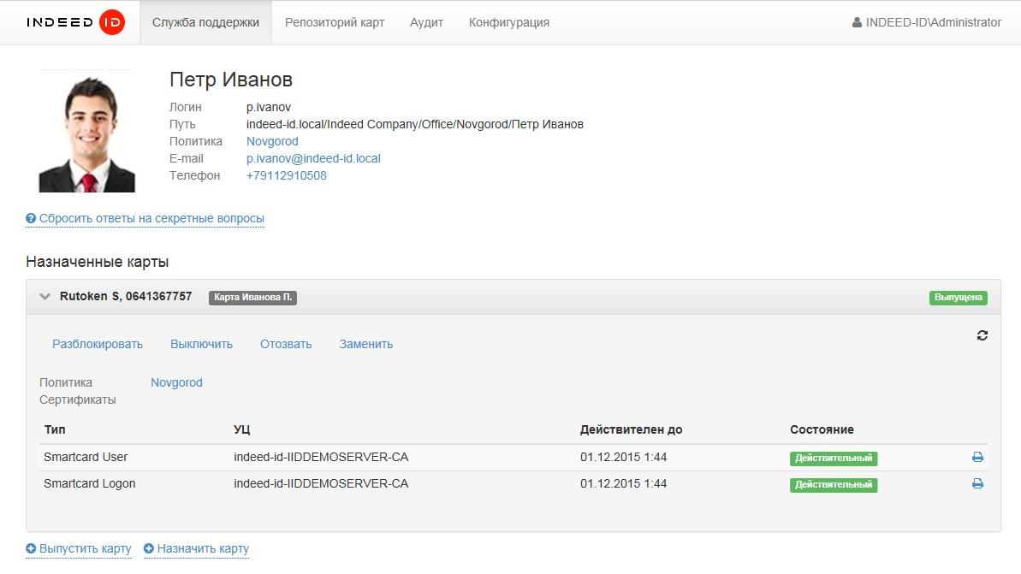This screenshot has width=1021, height=574.
Task: Revoke the card using Отозвать
Action: [286, 344]
